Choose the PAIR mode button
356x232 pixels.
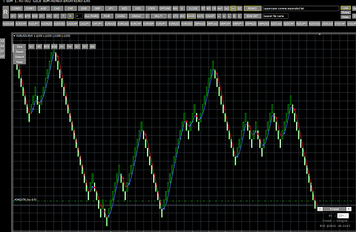[107, 16]
